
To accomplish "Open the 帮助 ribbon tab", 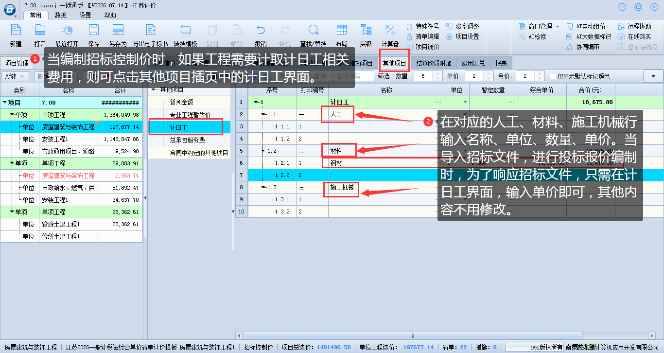I will point(110,15).
